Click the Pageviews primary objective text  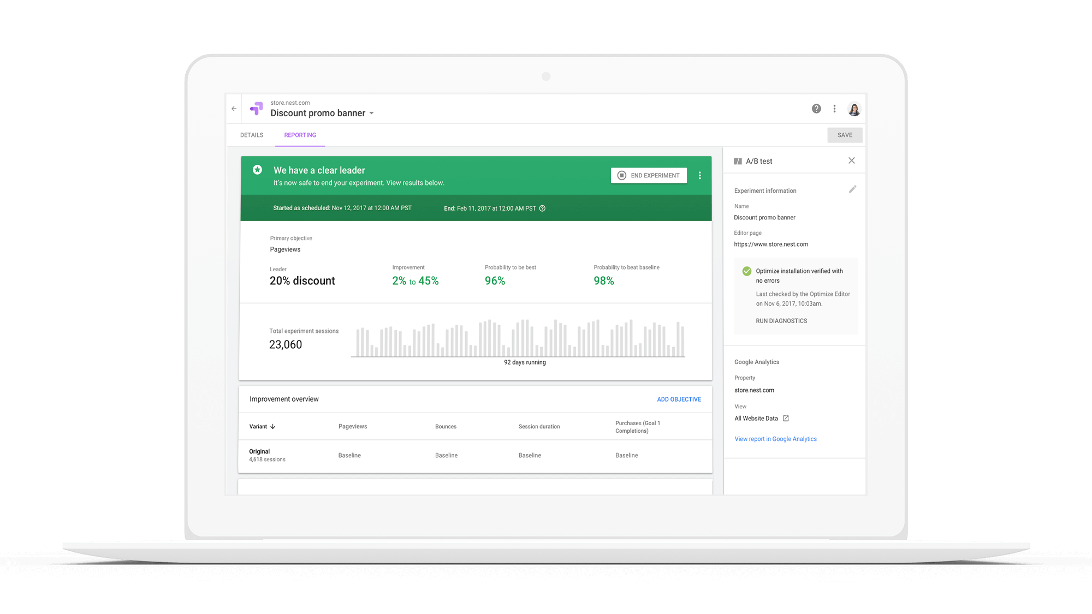tap(285, 249)
